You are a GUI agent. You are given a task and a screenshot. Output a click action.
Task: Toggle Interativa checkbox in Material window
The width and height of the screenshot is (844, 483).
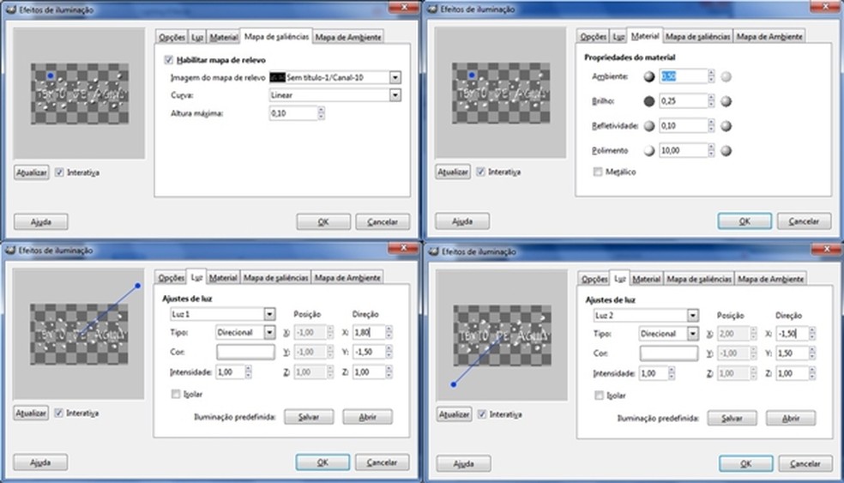(x=480, y=172)
